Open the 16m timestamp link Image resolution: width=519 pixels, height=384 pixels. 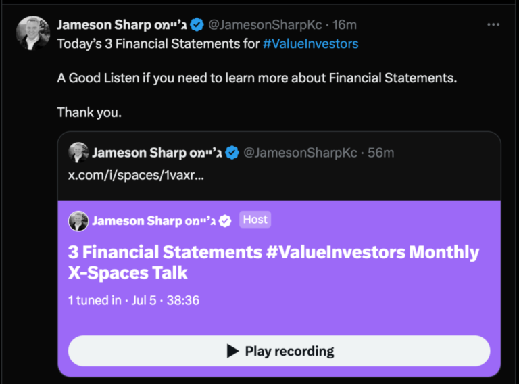pos(344,25)
